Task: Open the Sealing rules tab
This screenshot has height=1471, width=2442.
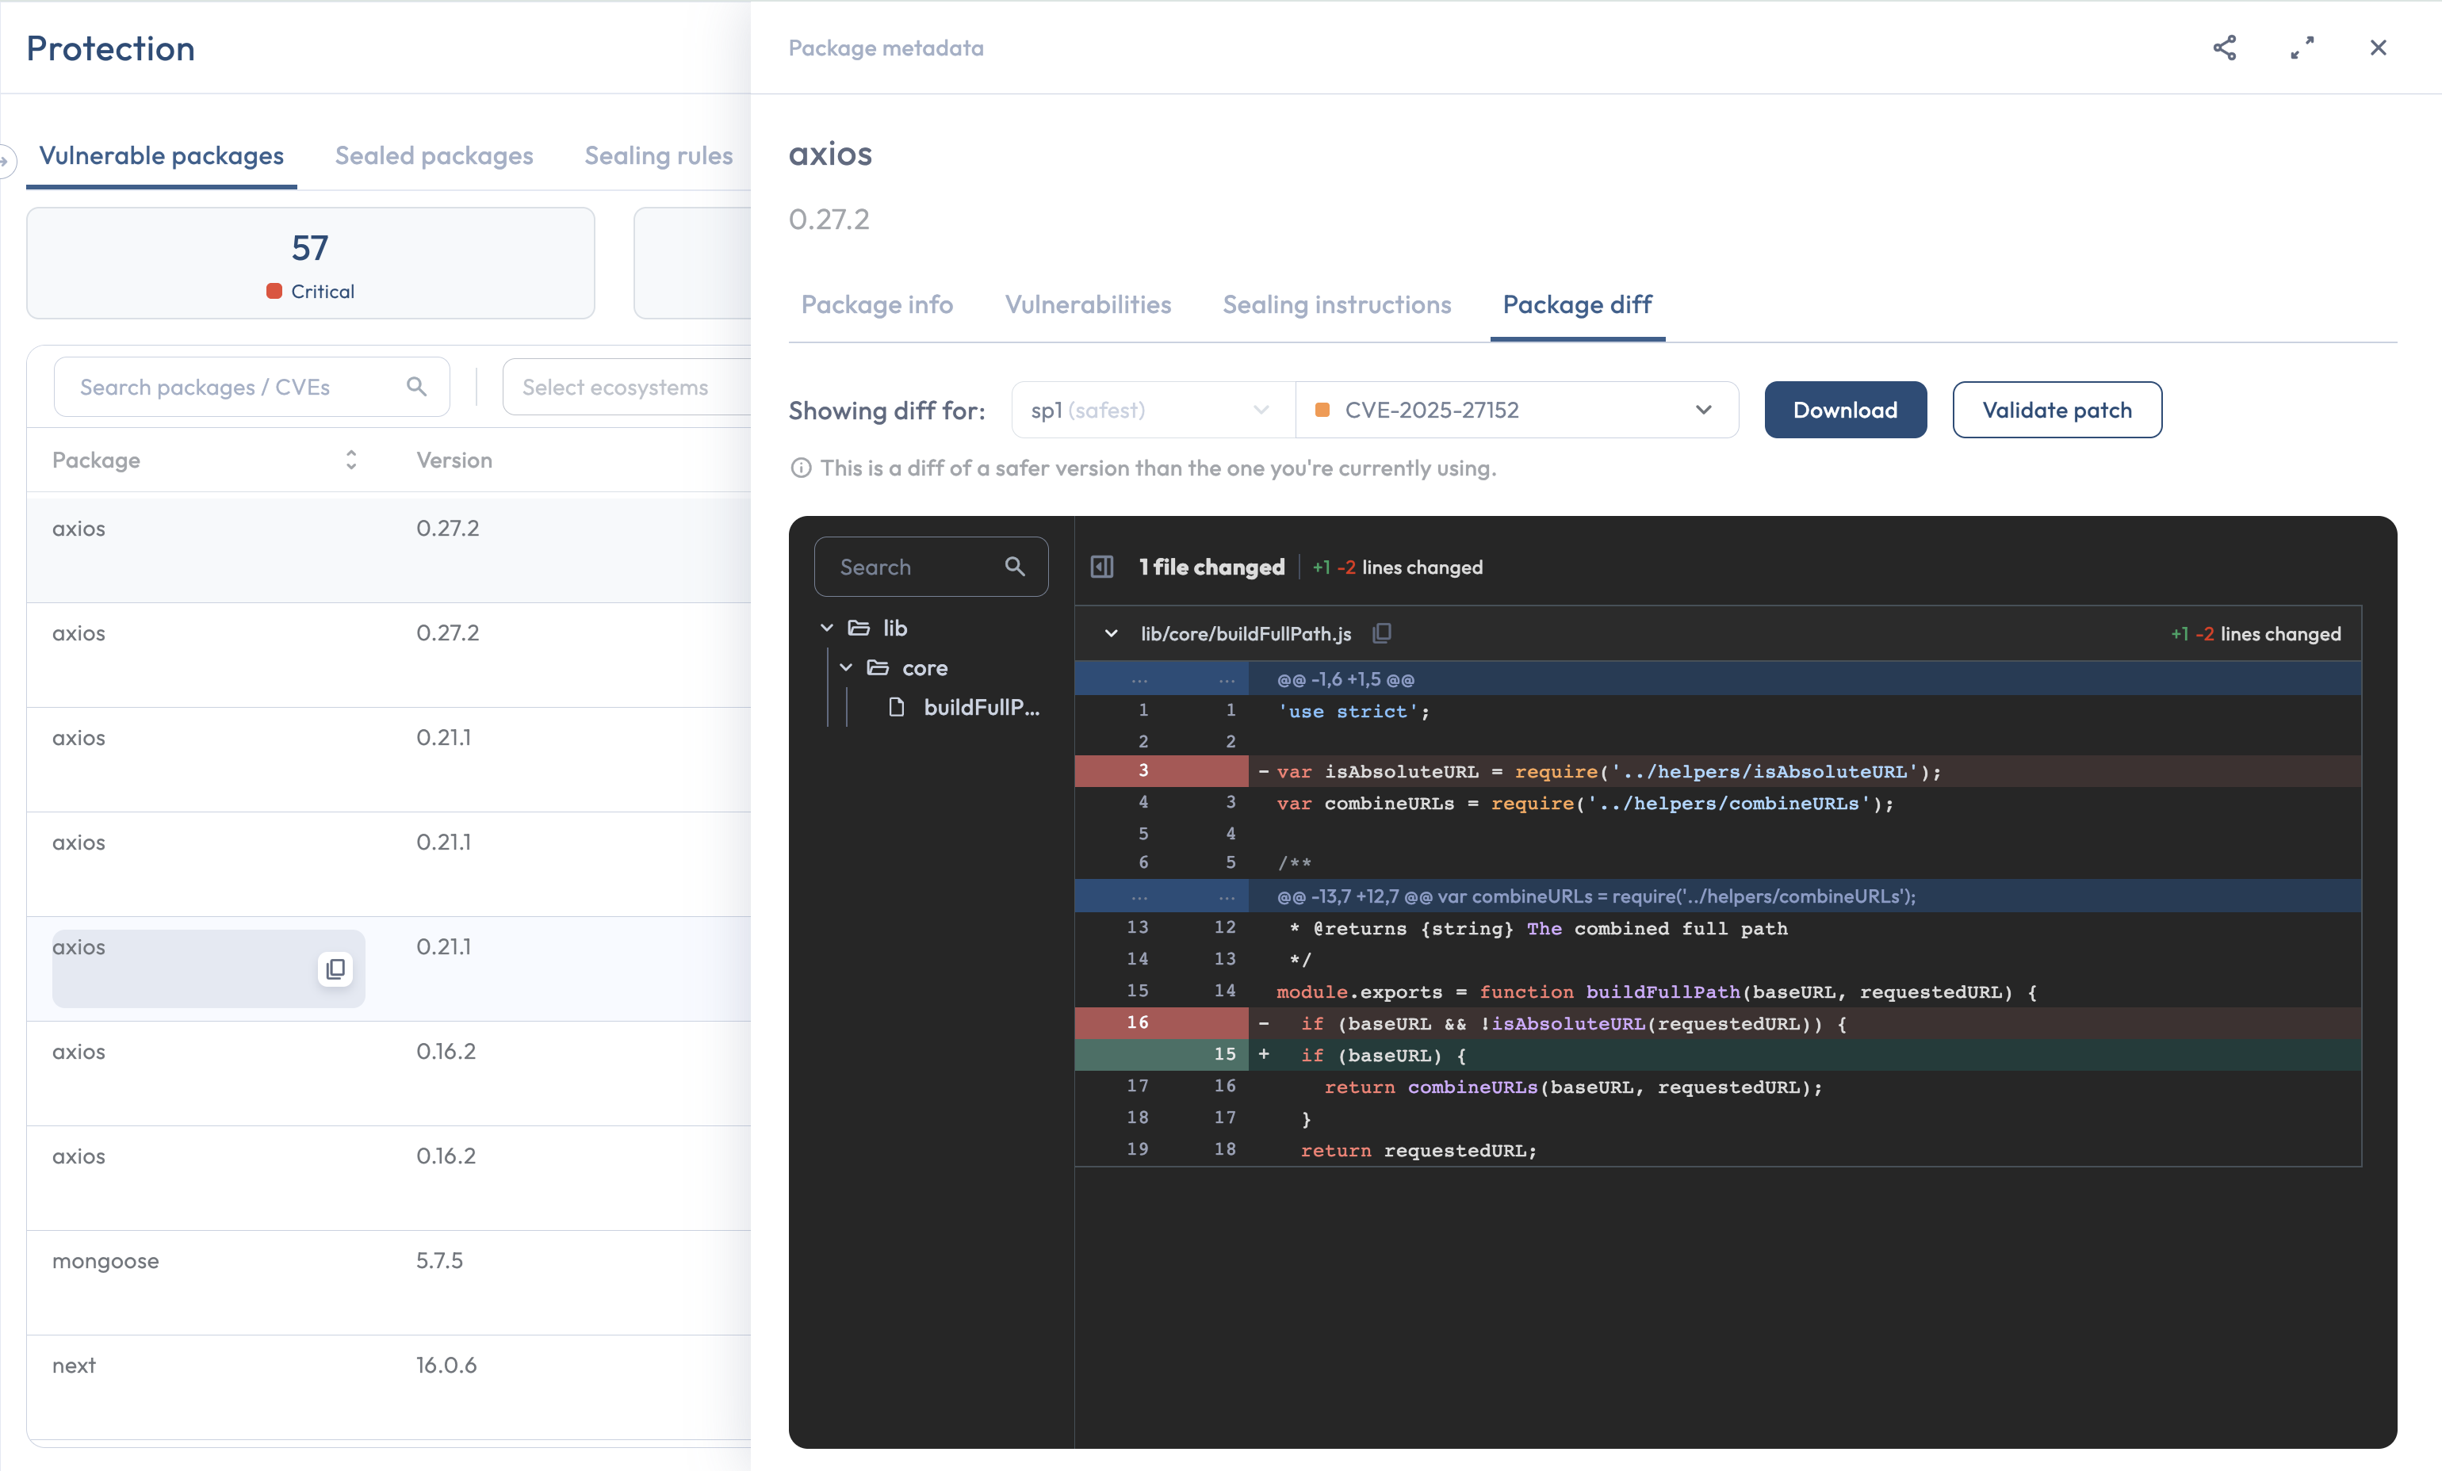Action: click(x=658, y=155)
